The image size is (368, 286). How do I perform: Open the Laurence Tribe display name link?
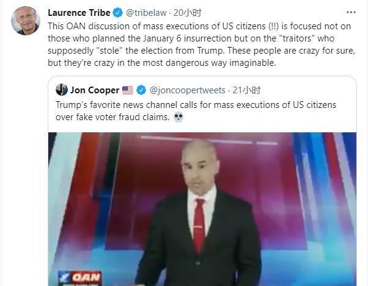[79, 13]
